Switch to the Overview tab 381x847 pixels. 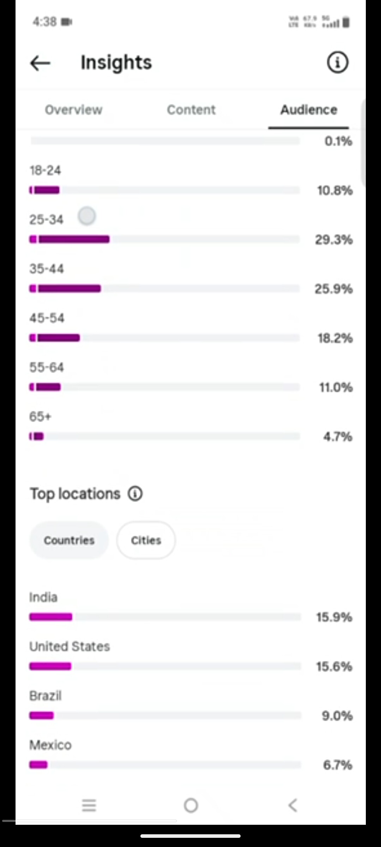73,110
